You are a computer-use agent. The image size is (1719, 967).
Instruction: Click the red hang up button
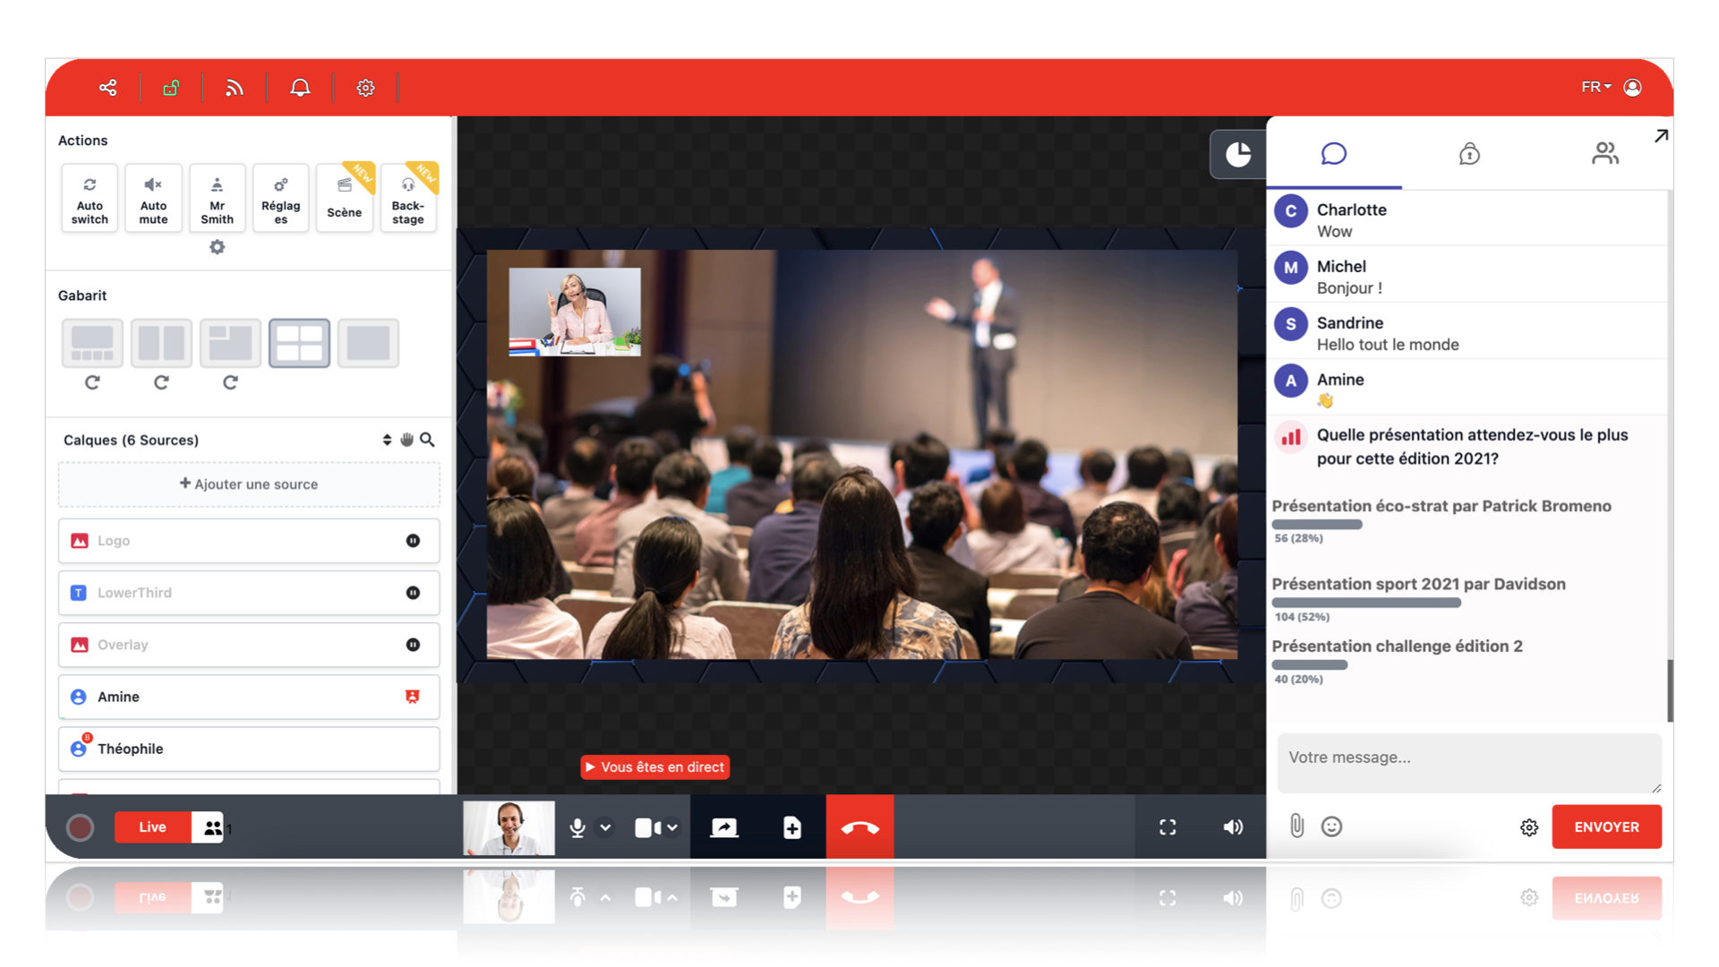[859, 826]
